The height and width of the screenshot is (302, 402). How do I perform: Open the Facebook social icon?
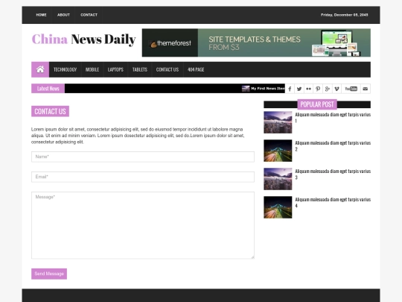click(290, 89)
